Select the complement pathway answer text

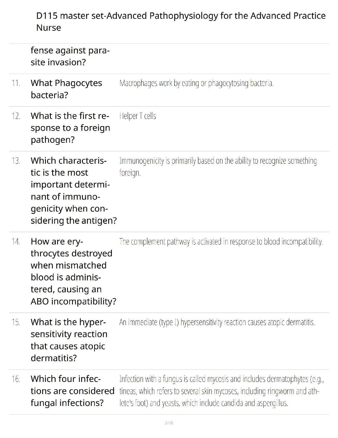click(221, 242)
